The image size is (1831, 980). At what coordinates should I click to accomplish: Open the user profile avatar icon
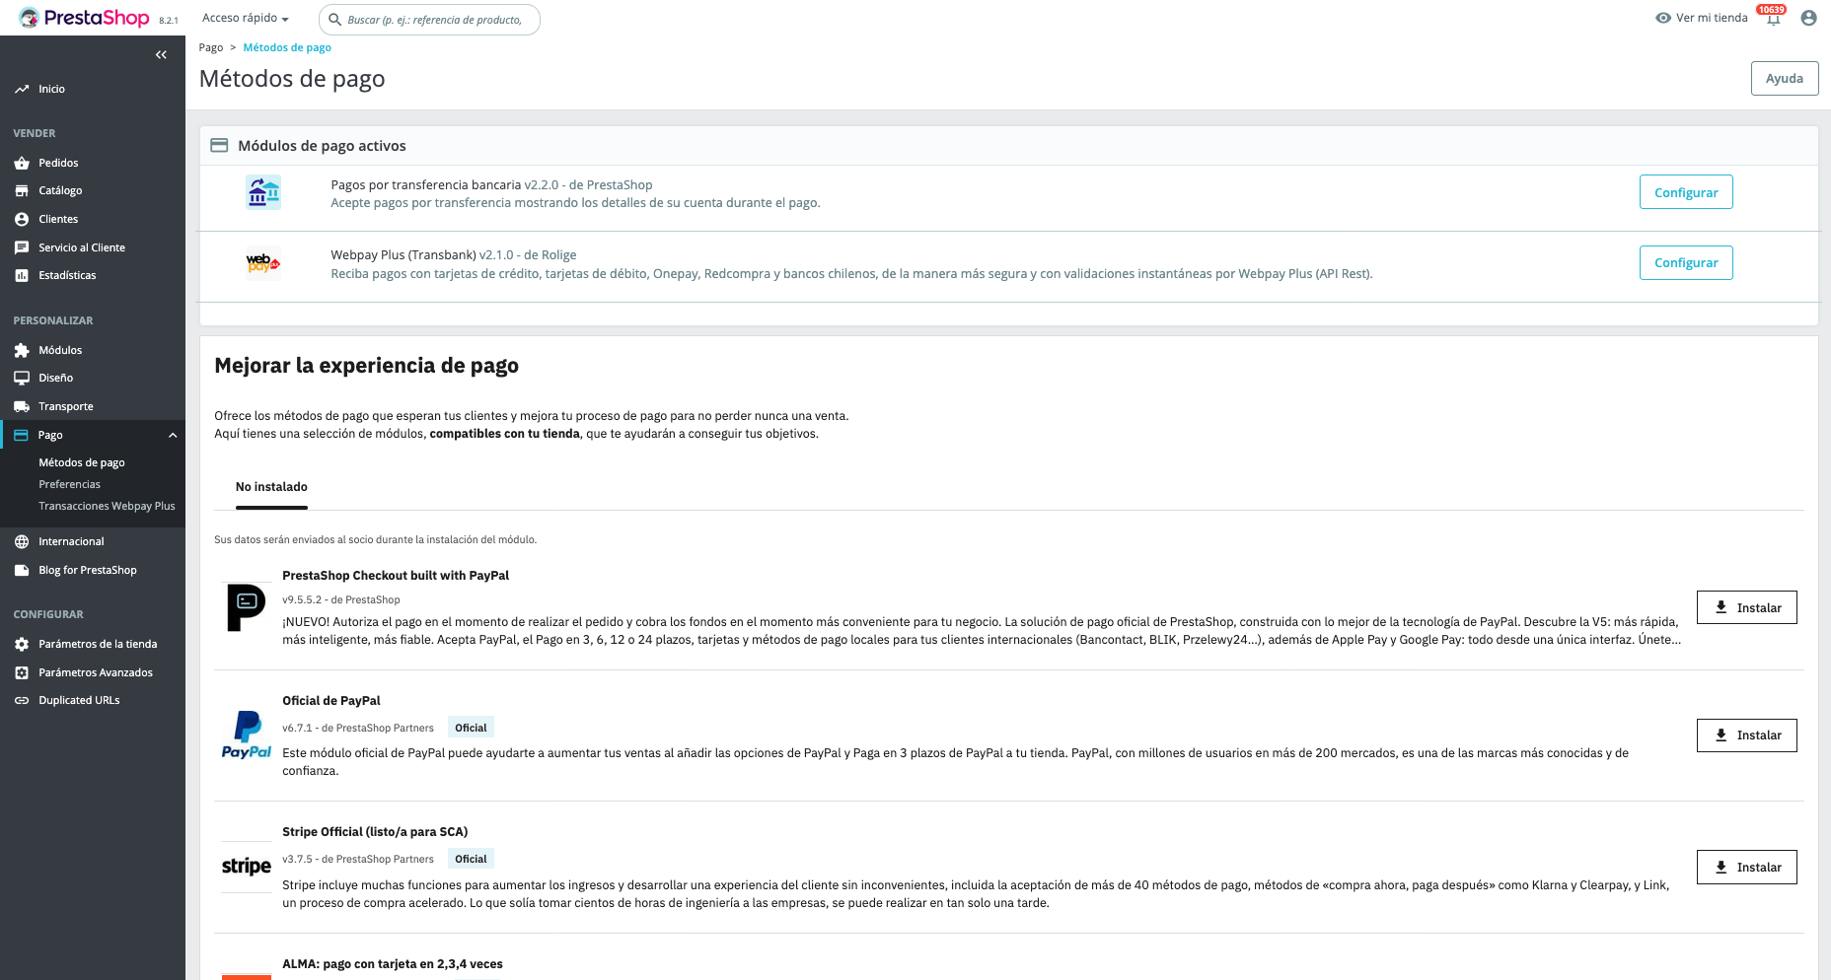pos(1808,18)
